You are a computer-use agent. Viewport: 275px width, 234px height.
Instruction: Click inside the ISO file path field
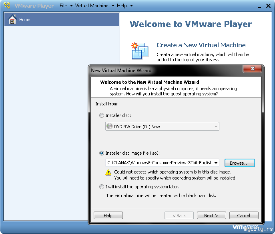(x=159, y=163)
